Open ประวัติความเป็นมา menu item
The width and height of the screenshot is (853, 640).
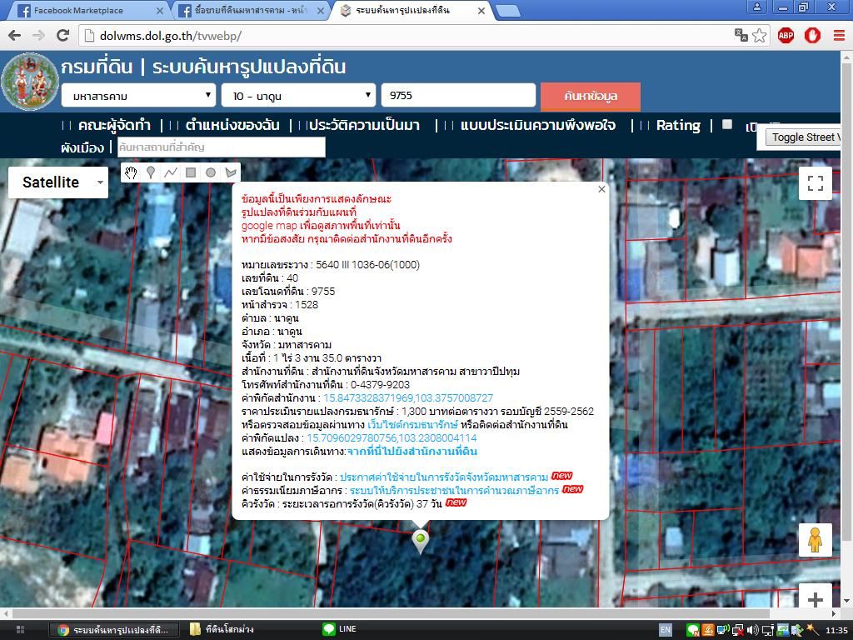[364, 125]
